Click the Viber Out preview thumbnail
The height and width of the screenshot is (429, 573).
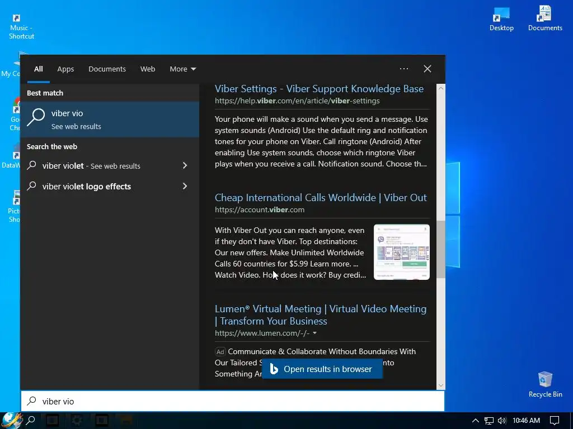[x=402, y=252]
